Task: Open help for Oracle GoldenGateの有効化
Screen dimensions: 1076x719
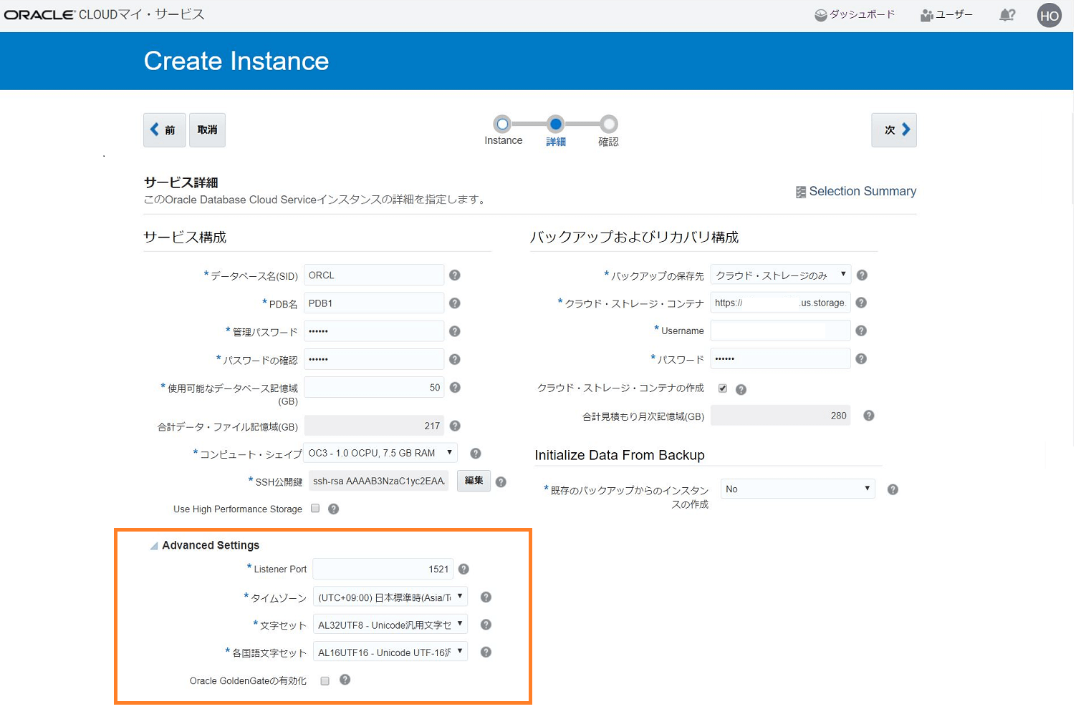Action: 345,680
